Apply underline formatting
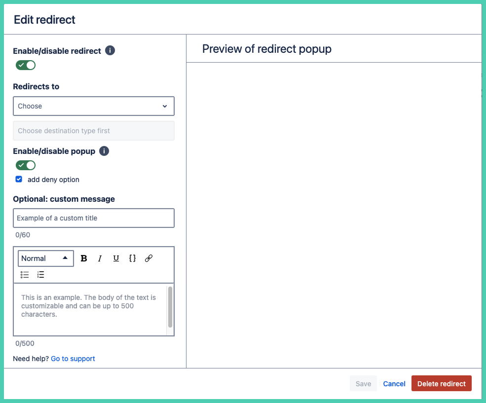 (x=116, y=258)
